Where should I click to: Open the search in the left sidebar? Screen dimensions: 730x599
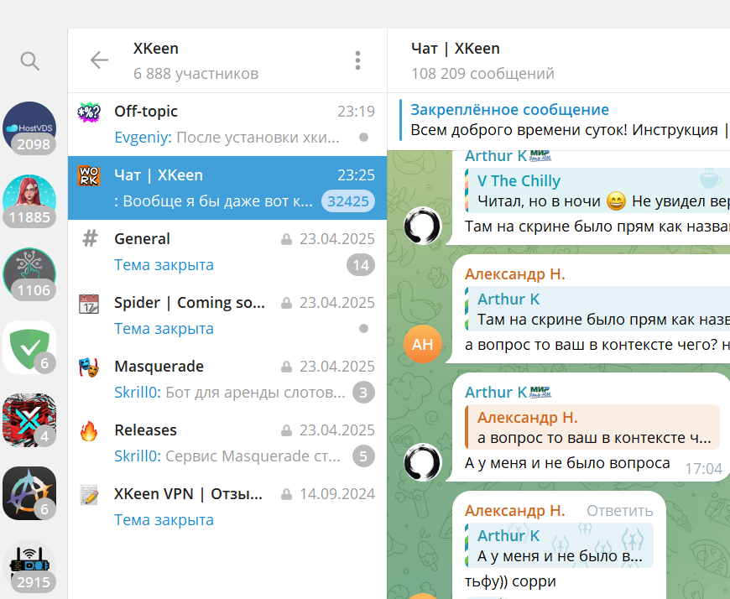[30, 61]
